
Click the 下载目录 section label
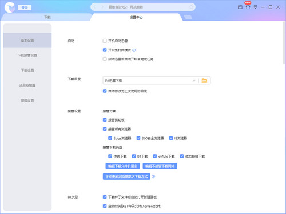(74, 79)
